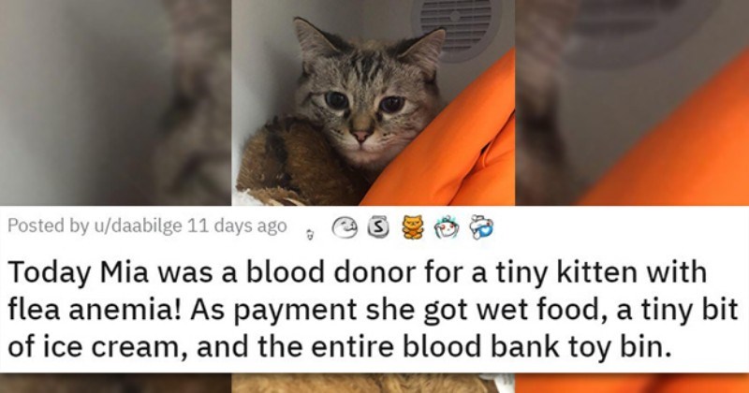Screen dimensions: 749x393
Task: Click the blurred orange background right of photo
Action: tap(632, 103)
